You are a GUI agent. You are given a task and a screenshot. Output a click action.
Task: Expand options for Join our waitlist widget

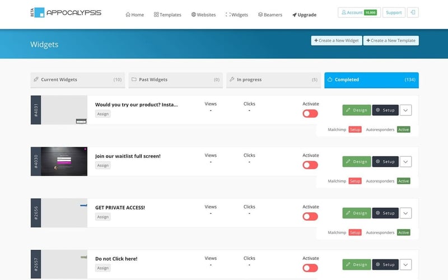pyautogui.click(x=405, y=162)
